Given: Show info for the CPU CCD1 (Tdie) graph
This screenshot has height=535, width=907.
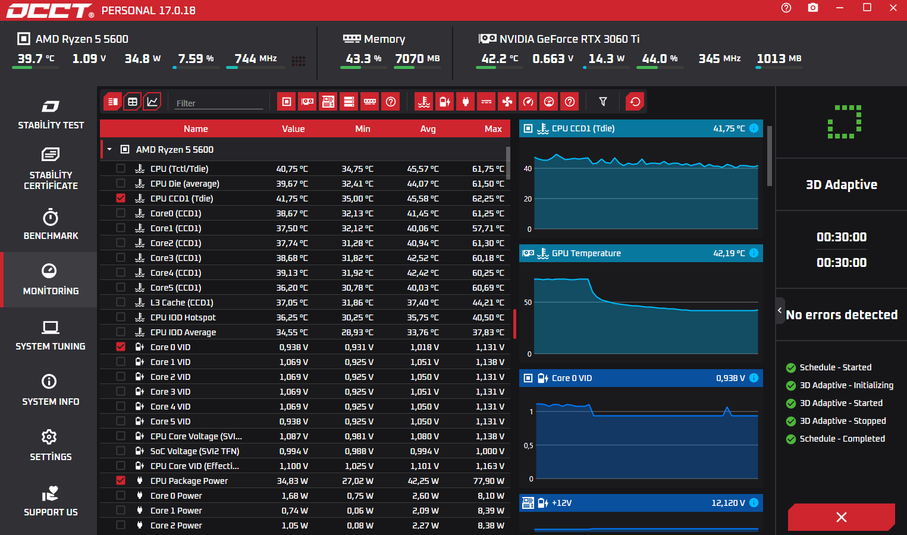Looking at the screenshot, I should click(754, 128).
